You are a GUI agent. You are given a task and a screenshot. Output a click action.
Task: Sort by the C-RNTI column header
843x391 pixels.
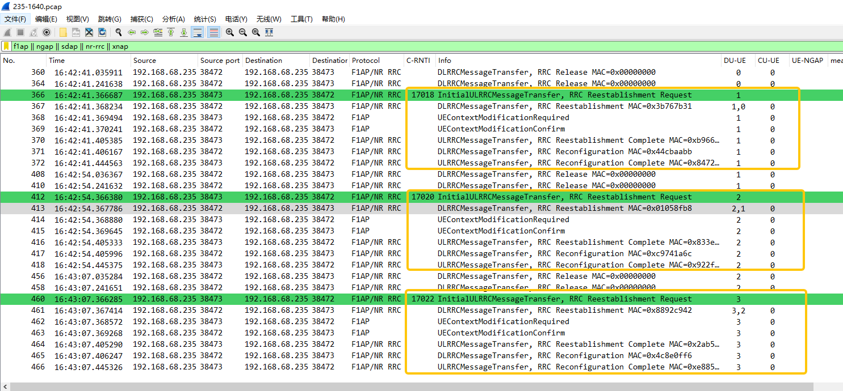pos(420,61)
